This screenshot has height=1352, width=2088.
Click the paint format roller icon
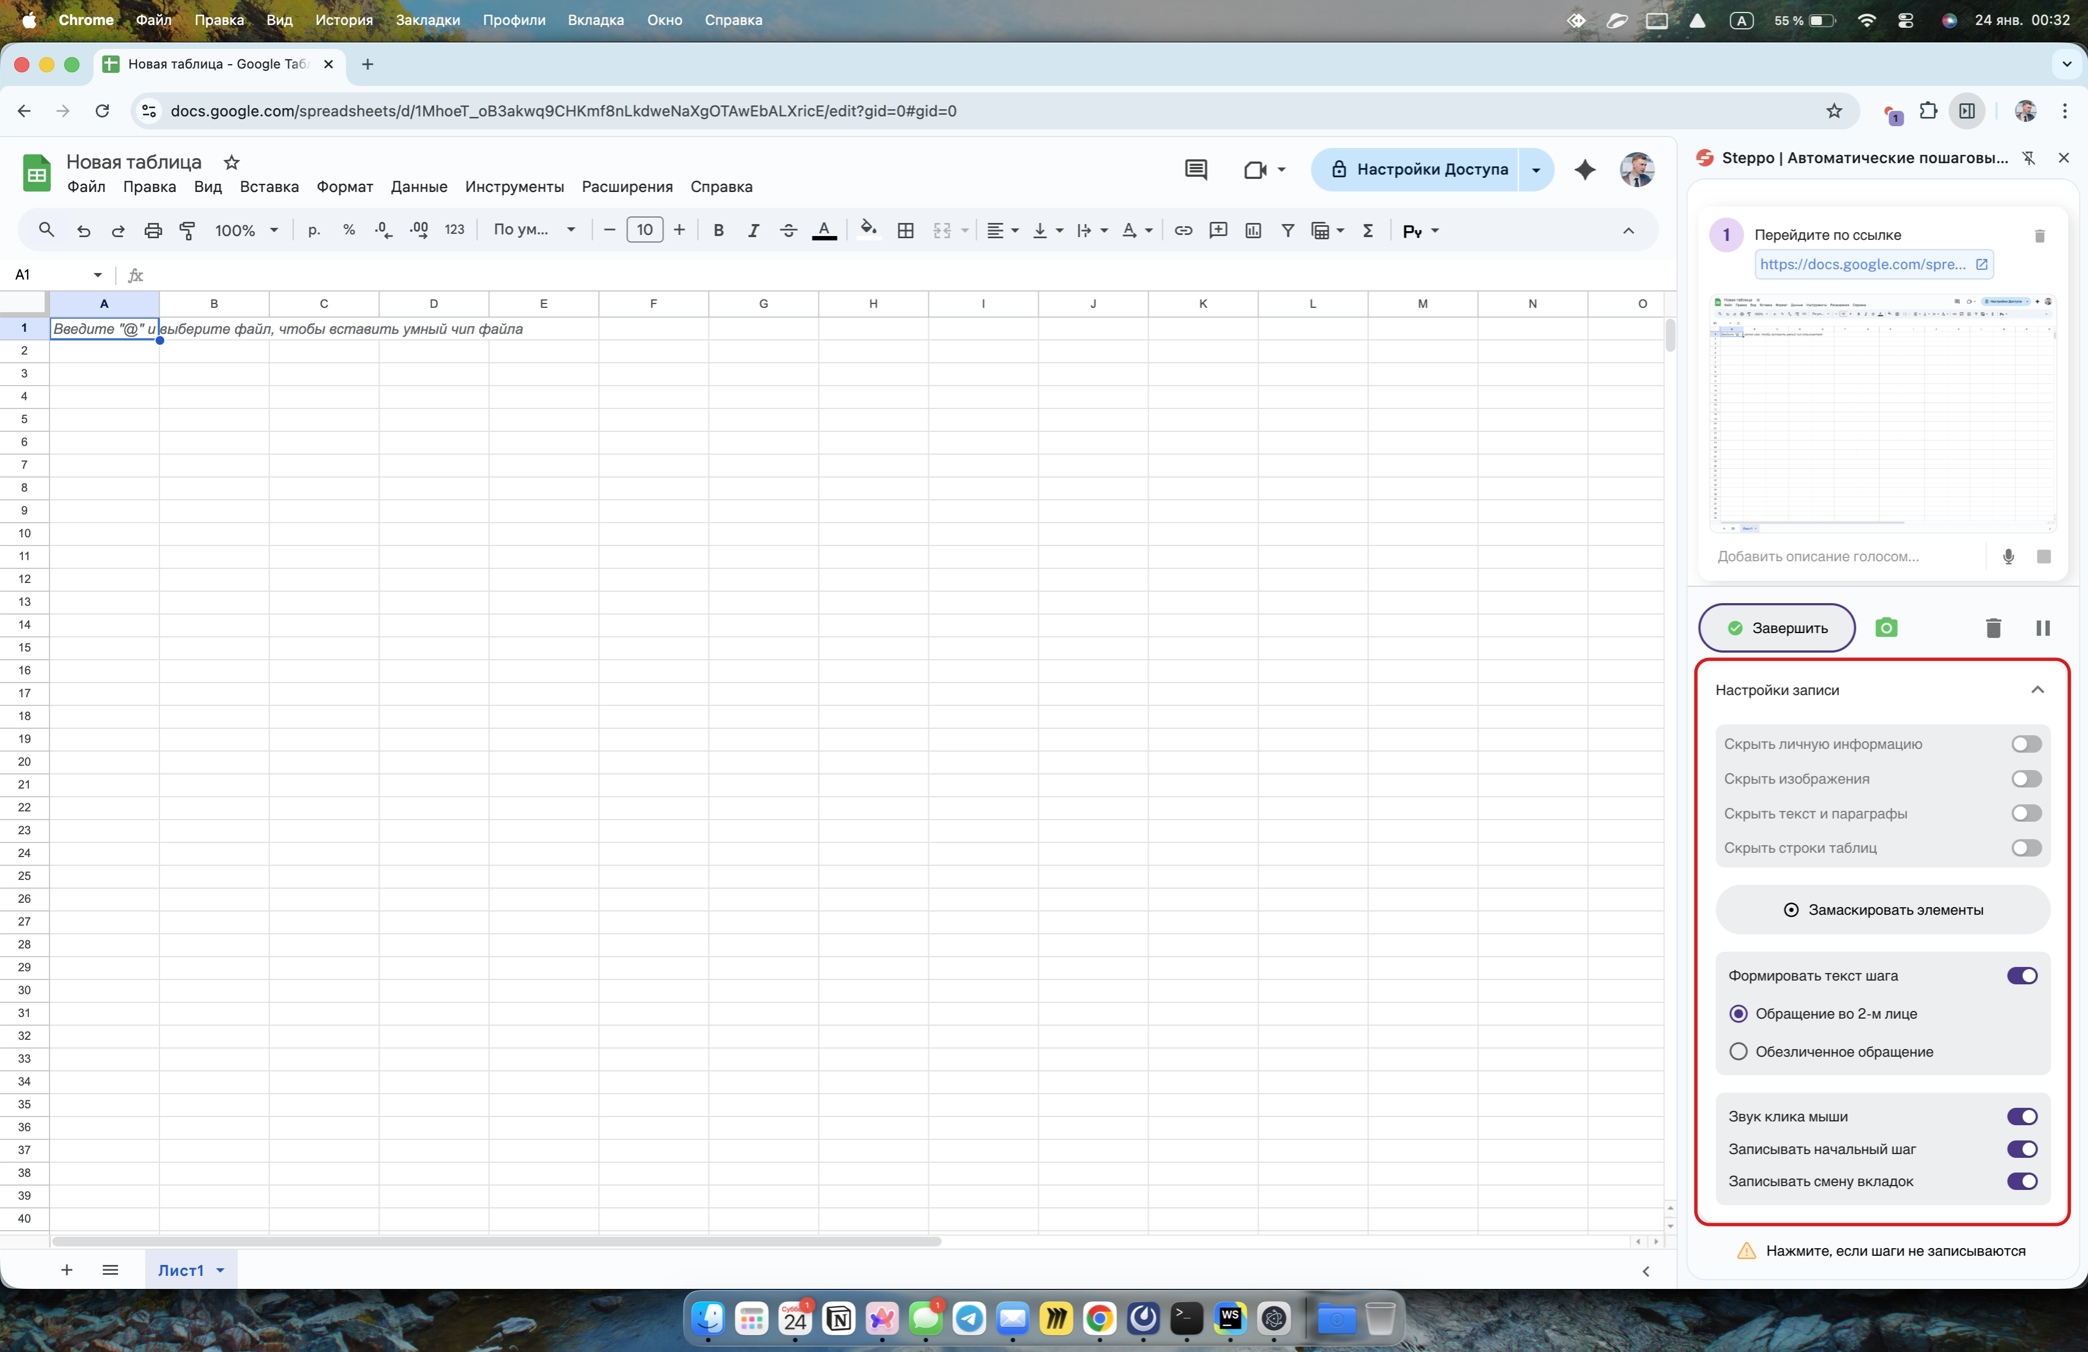tap(187, 230)
